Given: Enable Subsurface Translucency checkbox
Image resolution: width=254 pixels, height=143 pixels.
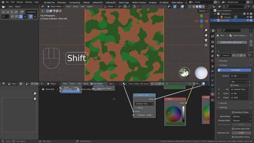Looking at the screenshot, I should coord(233,137).
